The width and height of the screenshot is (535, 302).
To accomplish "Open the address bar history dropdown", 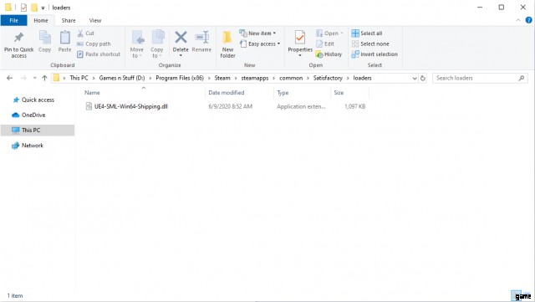I will 415,78.
